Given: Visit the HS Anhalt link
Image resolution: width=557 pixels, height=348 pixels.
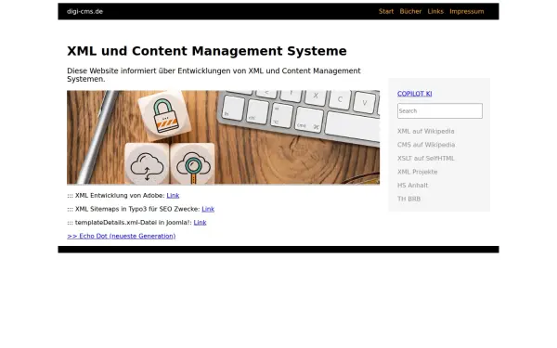Looking at the screenshot, I should point(412,186).
